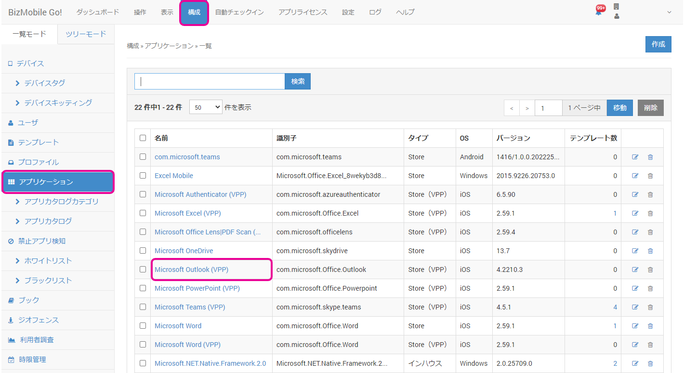Expand the account menu chevron at top right
The image size is (684, 373).
[669, 12]
